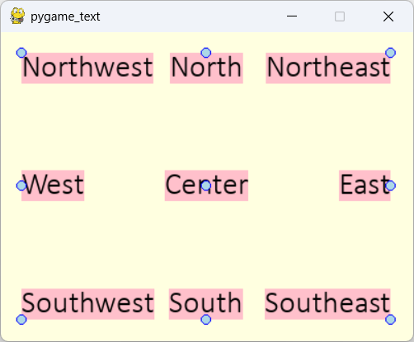Close the pygame_text window

point(388,16)
